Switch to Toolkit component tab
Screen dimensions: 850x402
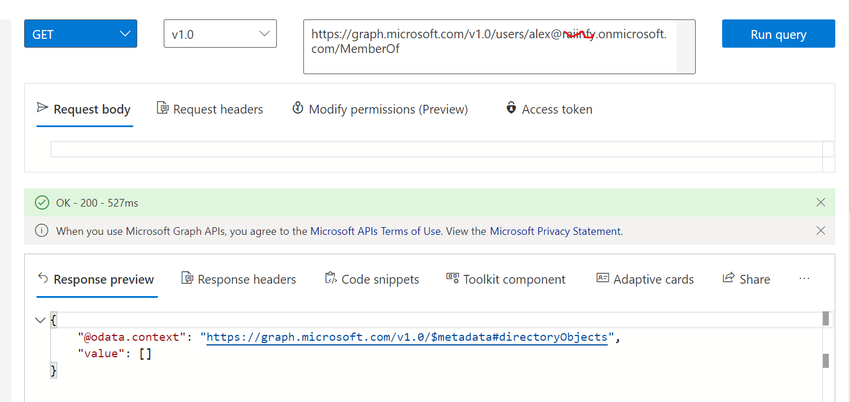click(506, 280)
